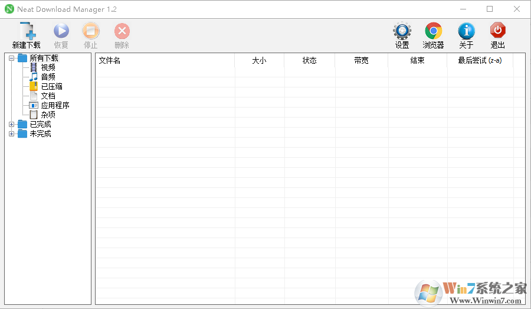Open the 浏览器 (Browser) Chrome icon

[434, 32]
